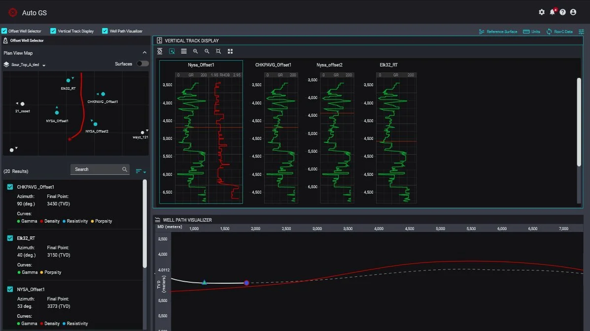This screenshot has height=331, width=590.
Task: Click the RHOB curve header in Nysa_Offset1
Action: 225,75
